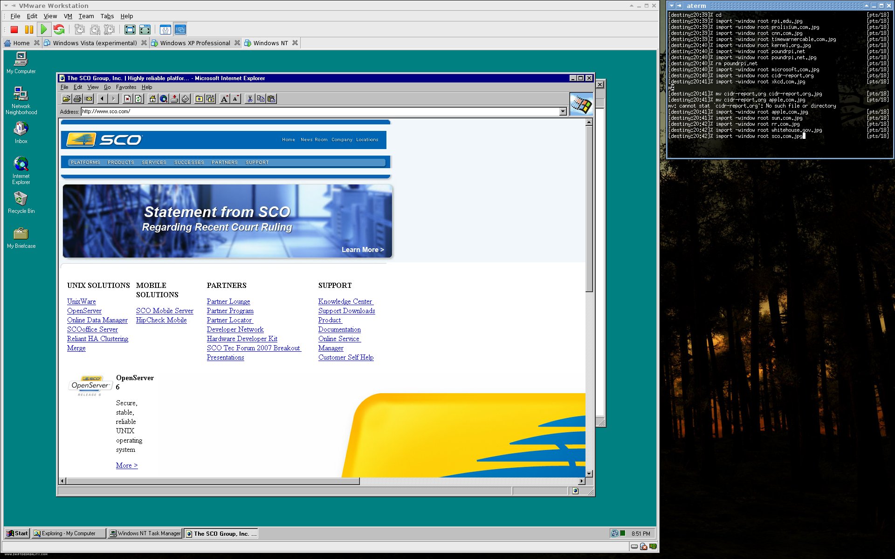
Task: Select the Recycle Bin desktop icon
Action: [x=21, y=203]
